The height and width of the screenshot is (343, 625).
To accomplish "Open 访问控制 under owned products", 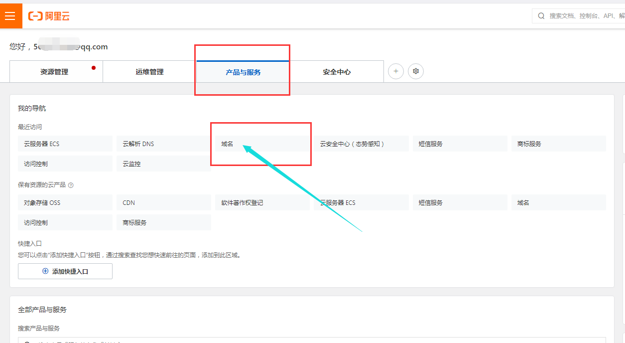I will [65, 222].
